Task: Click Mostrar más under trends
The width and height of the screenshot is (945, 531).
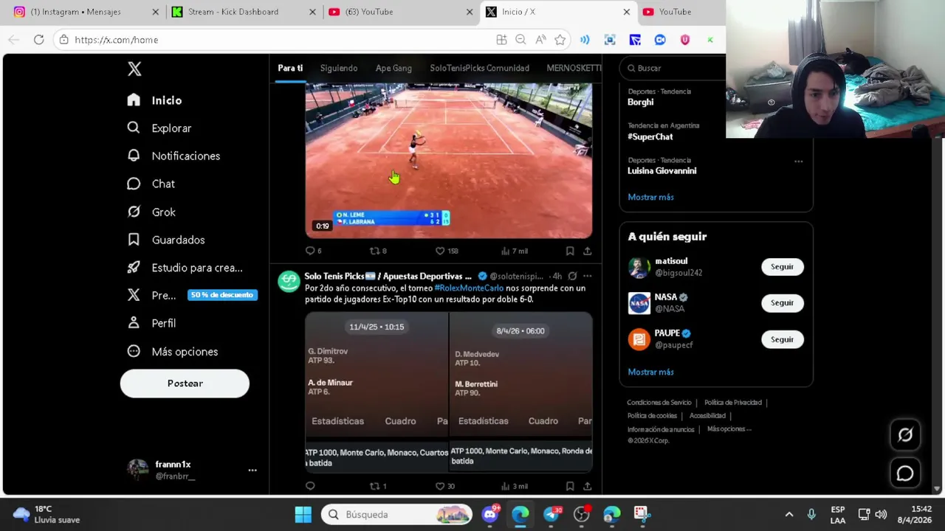Action: (x=650, y=197)
